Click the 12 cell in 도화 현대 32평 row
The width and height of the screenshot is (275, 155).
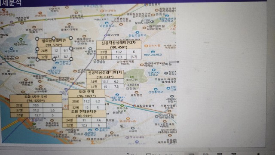point(87,107)
